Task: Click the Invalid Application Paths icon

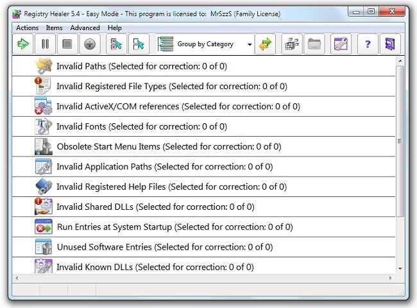Action: 44,166
